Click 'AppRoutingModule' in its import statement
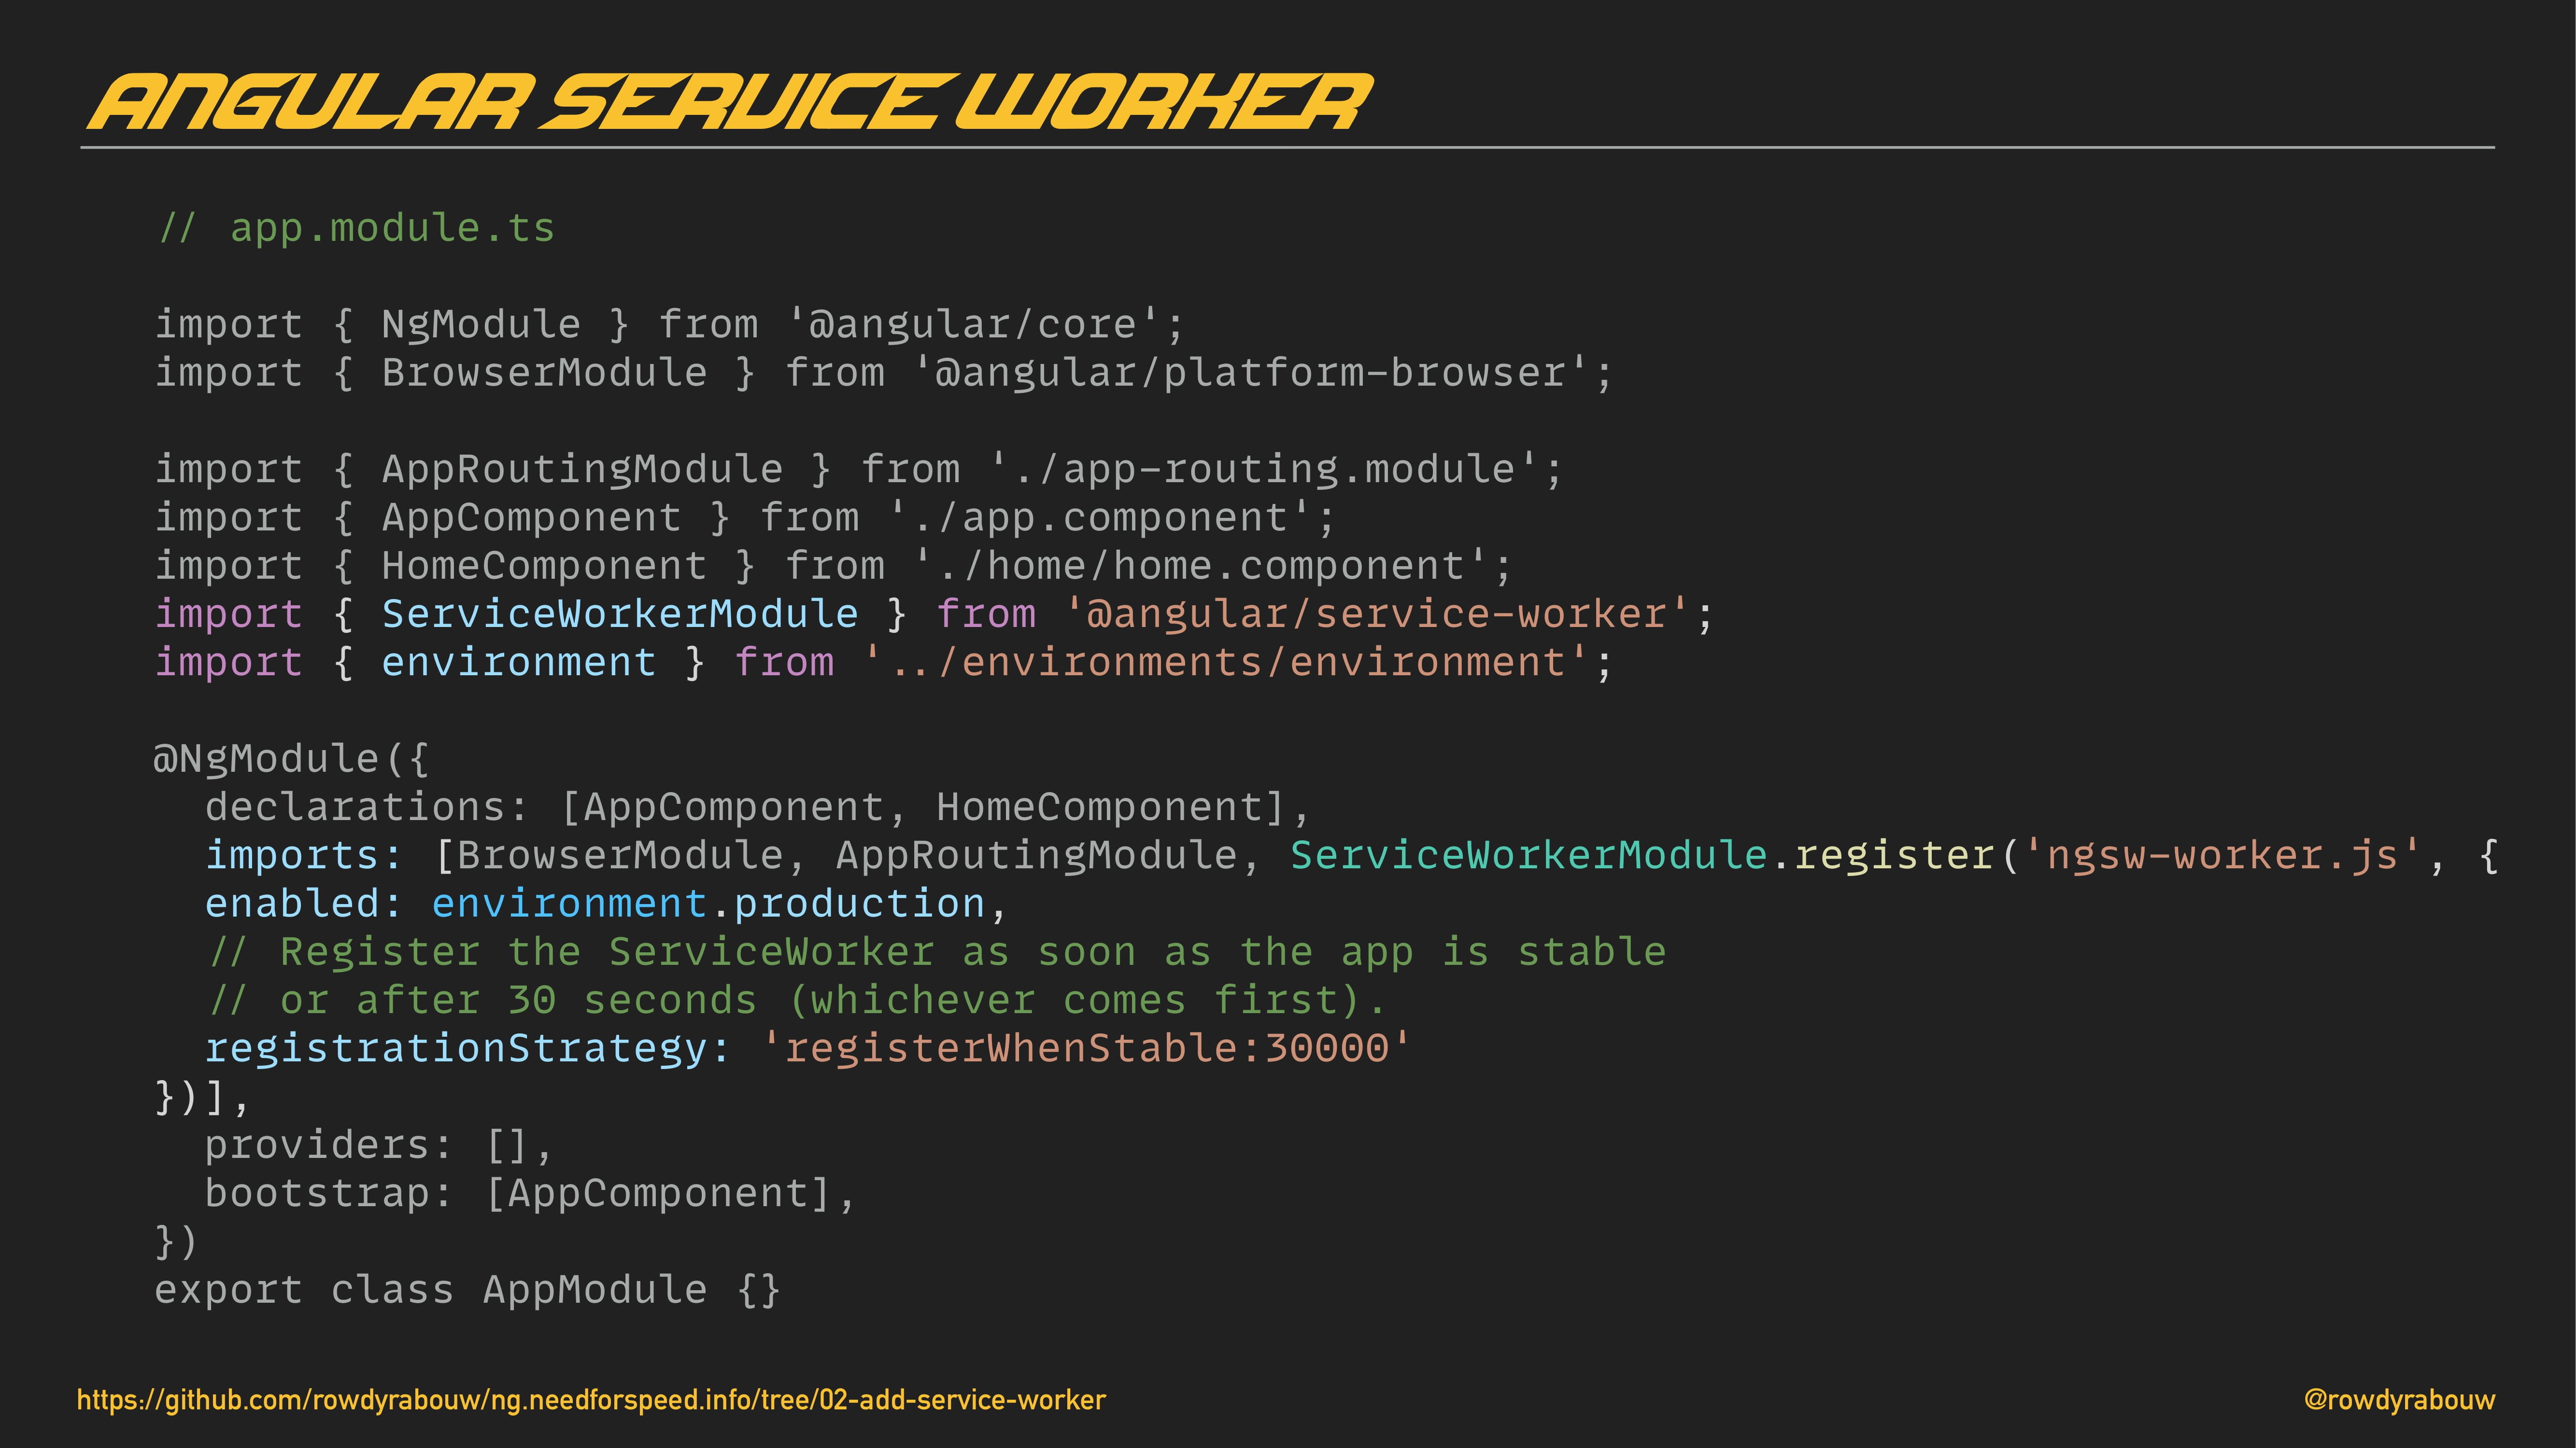 click(x=582, y=469)
